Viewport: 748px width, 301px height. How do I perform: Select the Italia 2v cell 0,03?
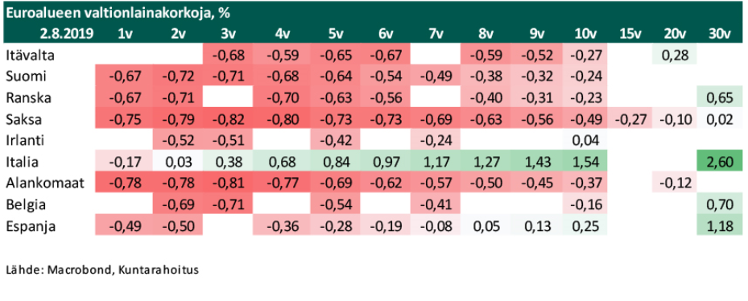point(177,163)
